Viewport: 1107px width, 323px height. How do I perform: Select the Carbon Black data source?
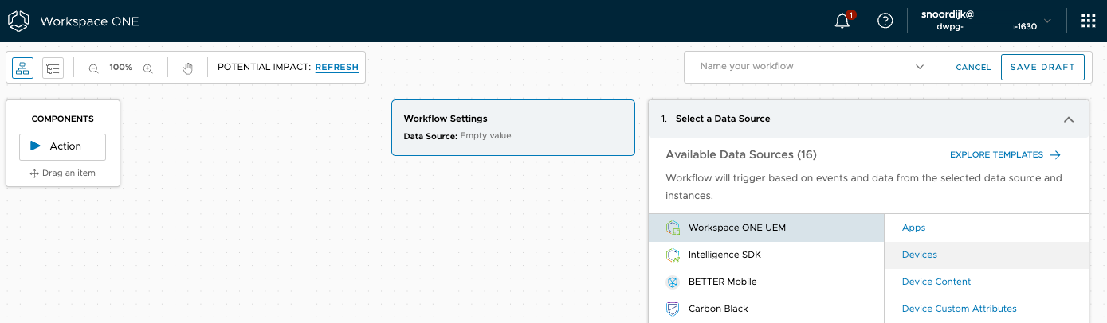click(717, 309)
